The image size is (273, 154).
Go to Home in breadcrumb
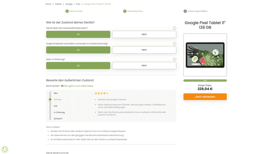point(48,4)
